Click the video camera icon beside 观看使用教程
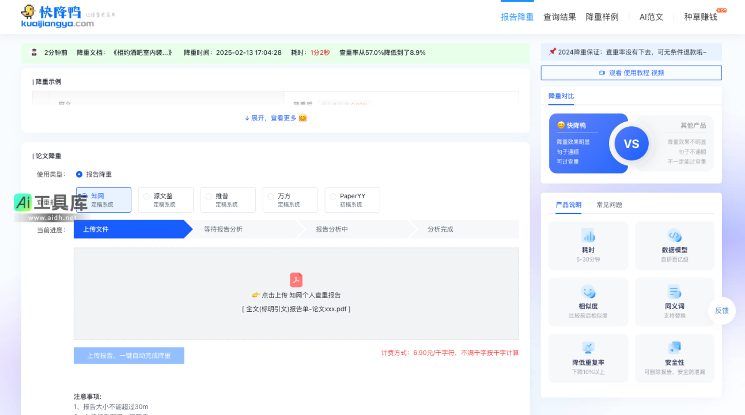Screen dimensions: 745x415 (601, 73)
